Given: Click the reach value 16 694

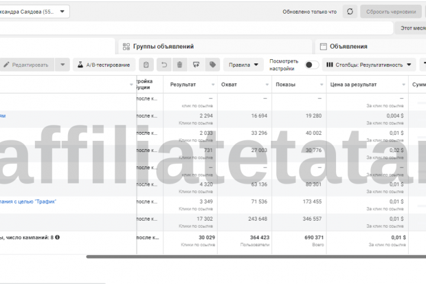Looking at the screenshot, I should pos(259,116).
